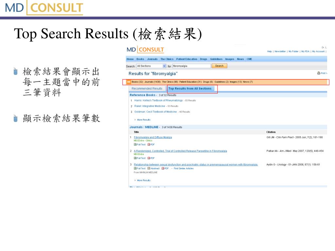This screenshot has height=251, width=335.
Task: View Abstract of the sexual dysfunction article
Action: pos(153,168)
